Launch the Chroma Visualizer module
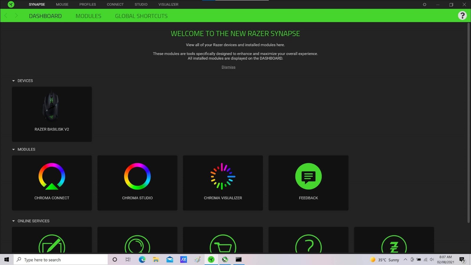 pyautogui.click(x=223, y=183)
